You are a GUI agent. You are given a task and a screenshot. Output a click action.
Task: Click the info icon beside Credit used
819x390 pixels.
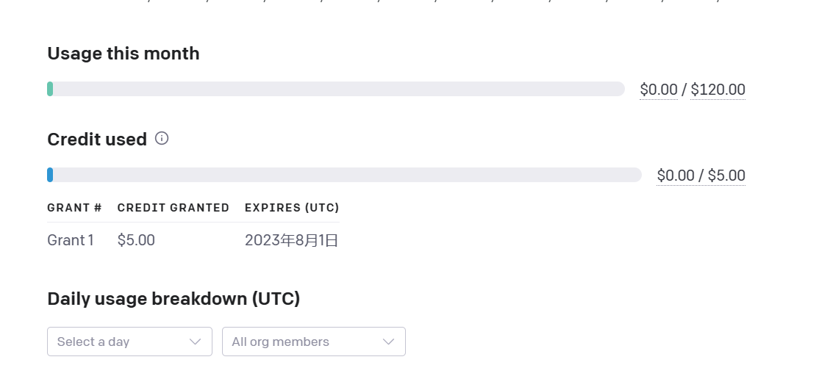(162, 138)
